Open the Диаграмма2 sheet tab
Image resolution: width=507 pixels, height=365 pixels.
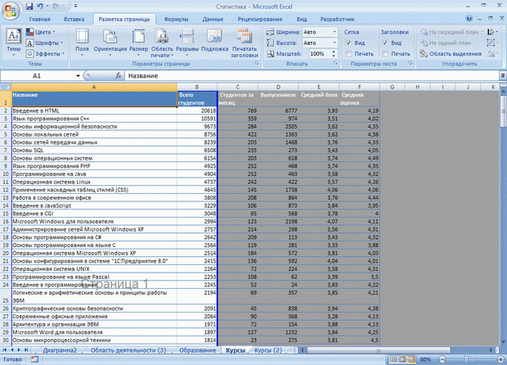60,350
